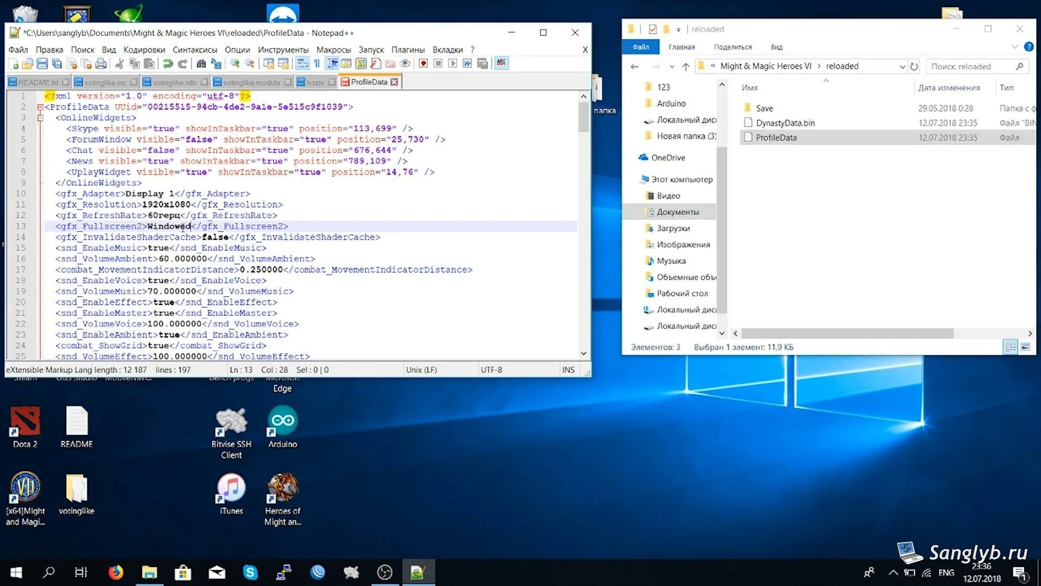The width and height of the screenshot is (1041, 586).
Task: Click the spell check ABC icon
Action: [x=502, y=63]
